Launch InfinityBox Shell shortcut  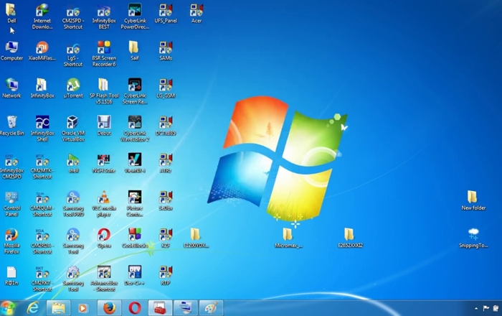pyautogui.click(x=42, y=129)
